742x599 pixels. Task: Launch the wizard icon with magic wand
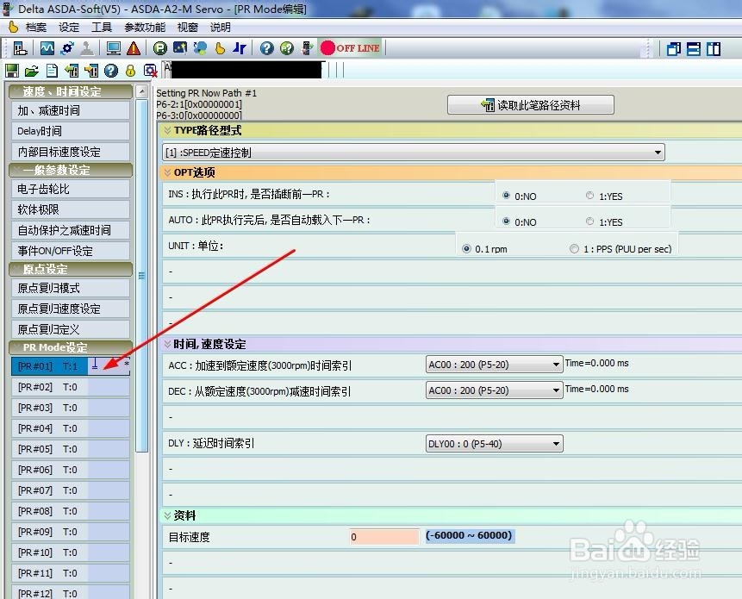(x=180, y=48)
